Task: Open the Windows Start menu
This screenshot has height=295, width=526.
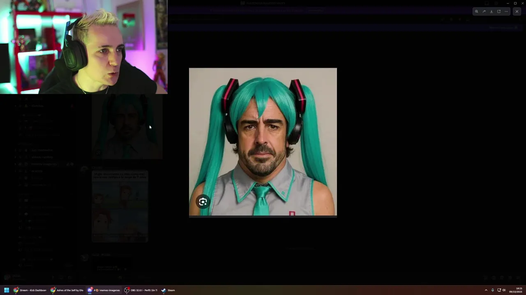Action: tap(7, 290)
